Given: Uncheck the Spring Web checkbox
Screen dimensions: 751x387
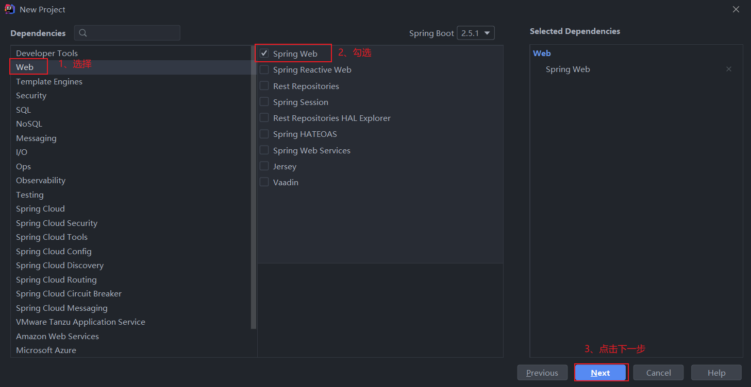Looking at the screenshot, I should [264, 54].
